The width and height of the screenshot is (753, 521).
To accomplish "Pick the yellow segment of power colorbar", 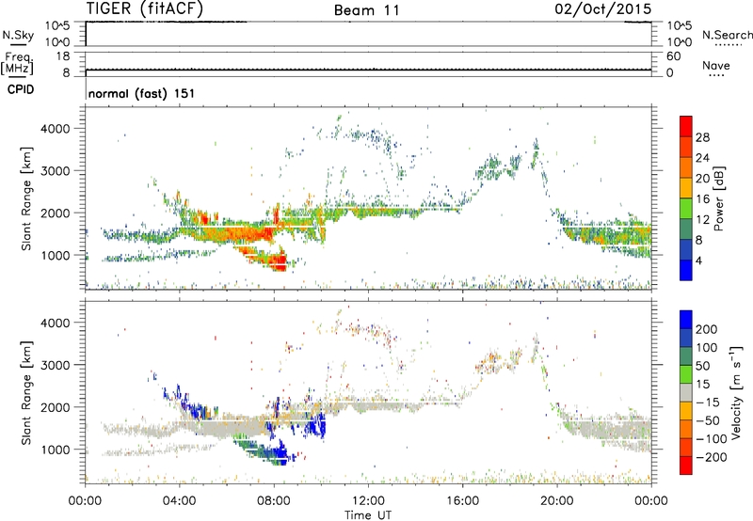I will tap(686, 187).
